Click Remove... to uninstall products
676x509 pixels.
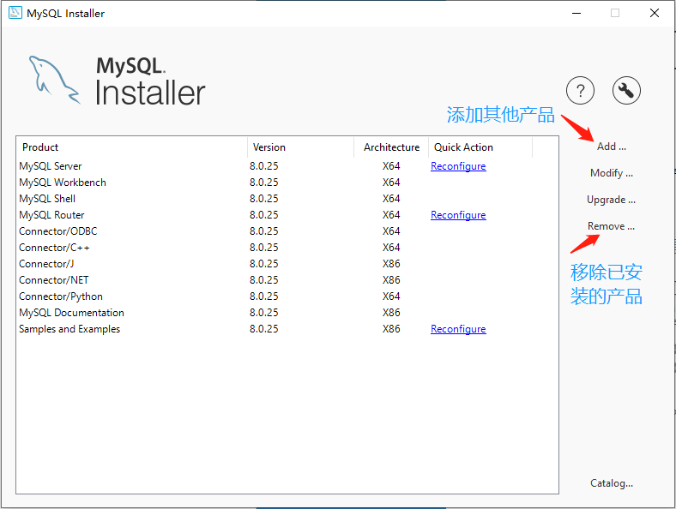click(611, 226)
